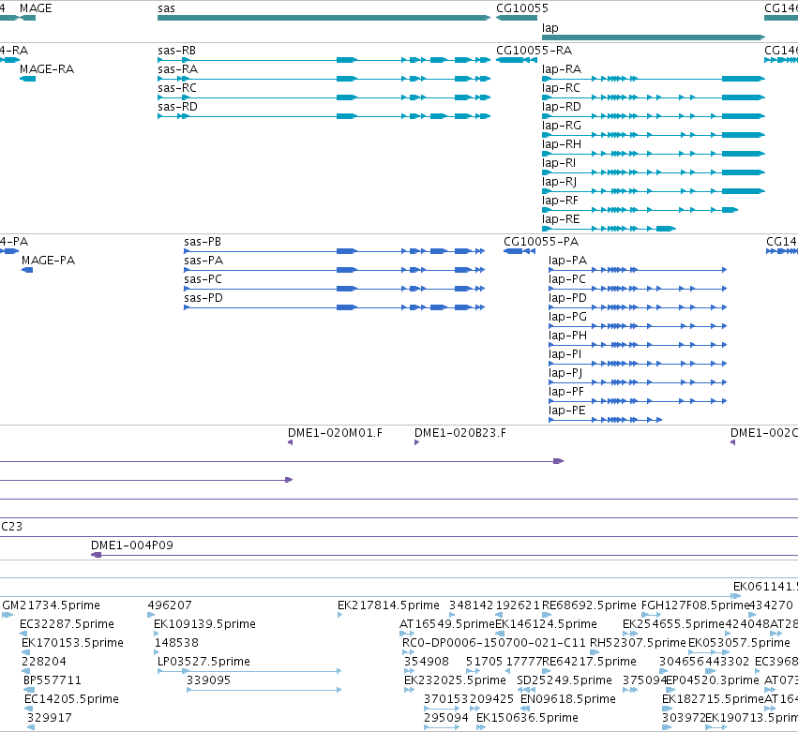The width and height of the screenshot is (798, 732).
Task: Select transcript lap-RF
Action: point(640,210)
